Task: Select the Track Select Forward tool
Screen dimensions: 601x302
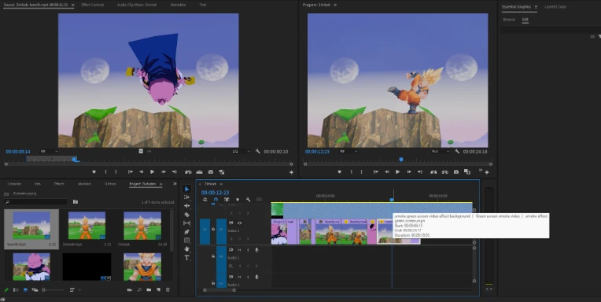Action: point(186,197)
